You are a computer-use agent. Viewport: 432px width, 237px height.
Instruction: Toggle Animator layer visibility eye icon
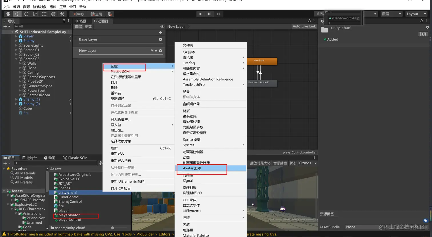(162, 27)
